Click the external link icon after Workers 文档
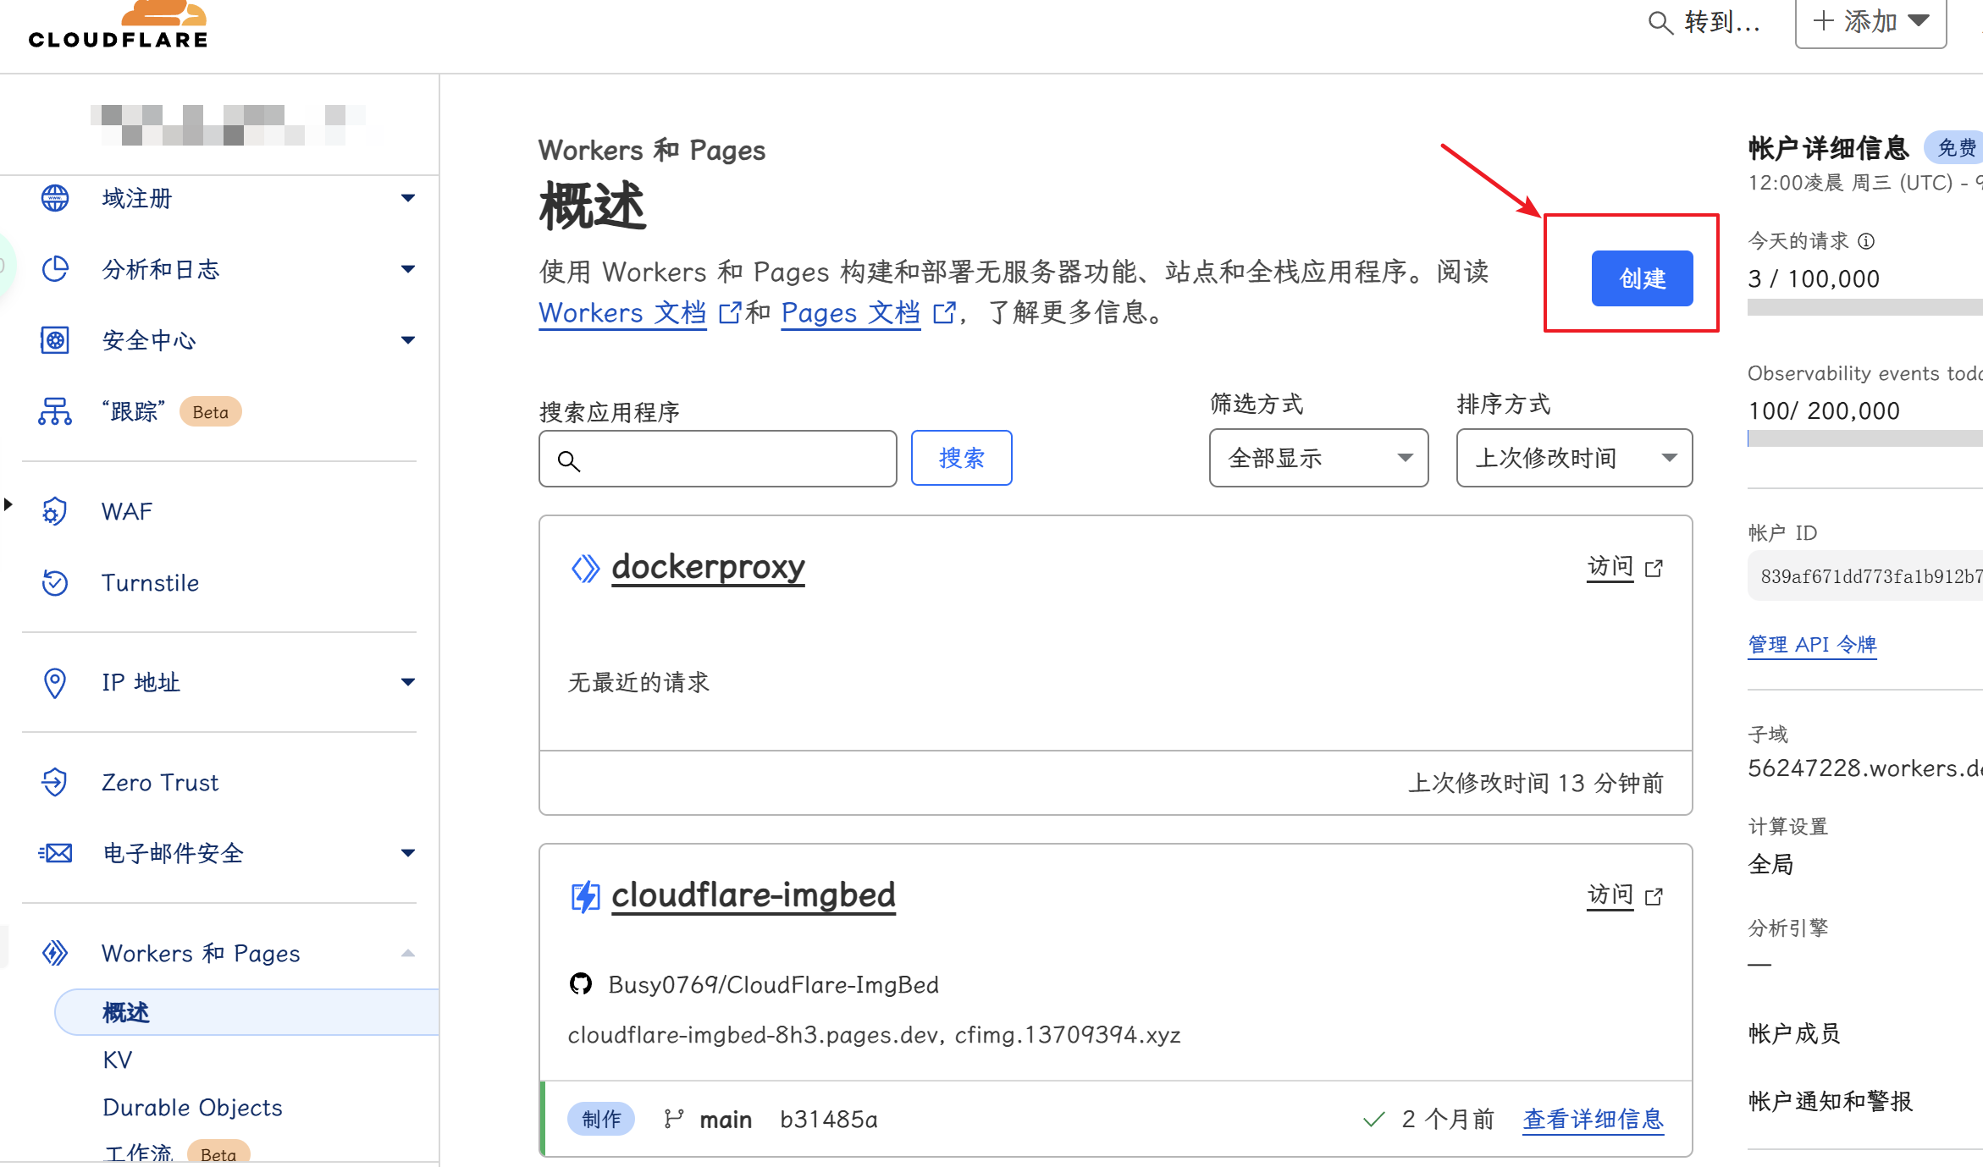Image resolution: width=1983 pixels, height=1167 pixels. coord(729,313)
